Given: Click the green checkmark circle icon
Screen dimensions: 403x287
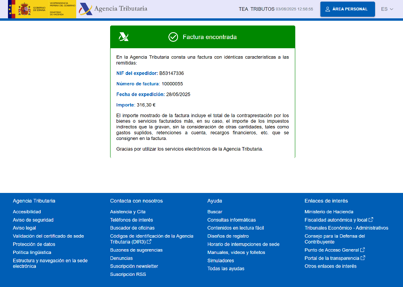Looking at the screenshot, I should (x=173, y=37).
